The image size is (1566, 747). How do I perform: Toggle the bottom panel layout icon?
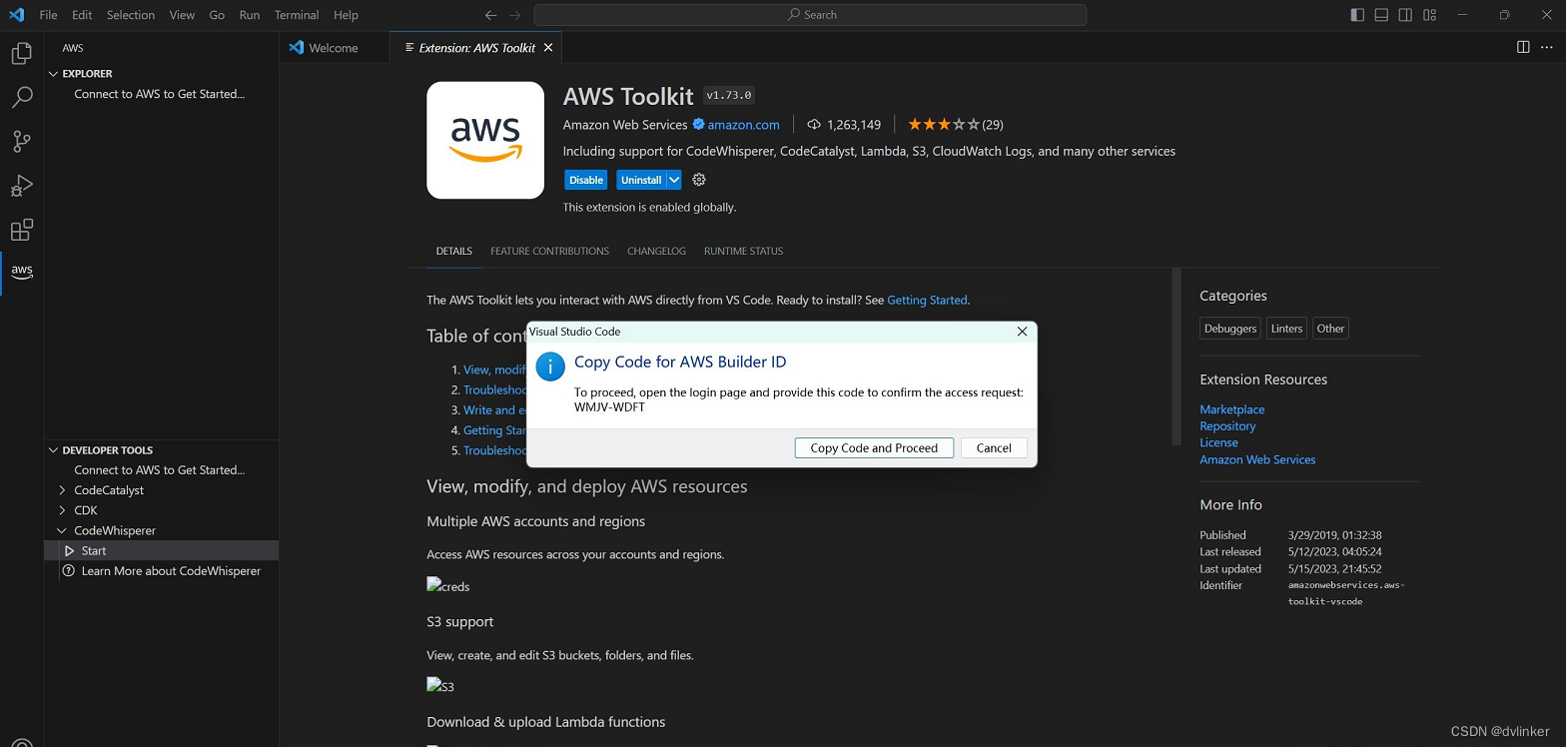(x=1381, y=15)
